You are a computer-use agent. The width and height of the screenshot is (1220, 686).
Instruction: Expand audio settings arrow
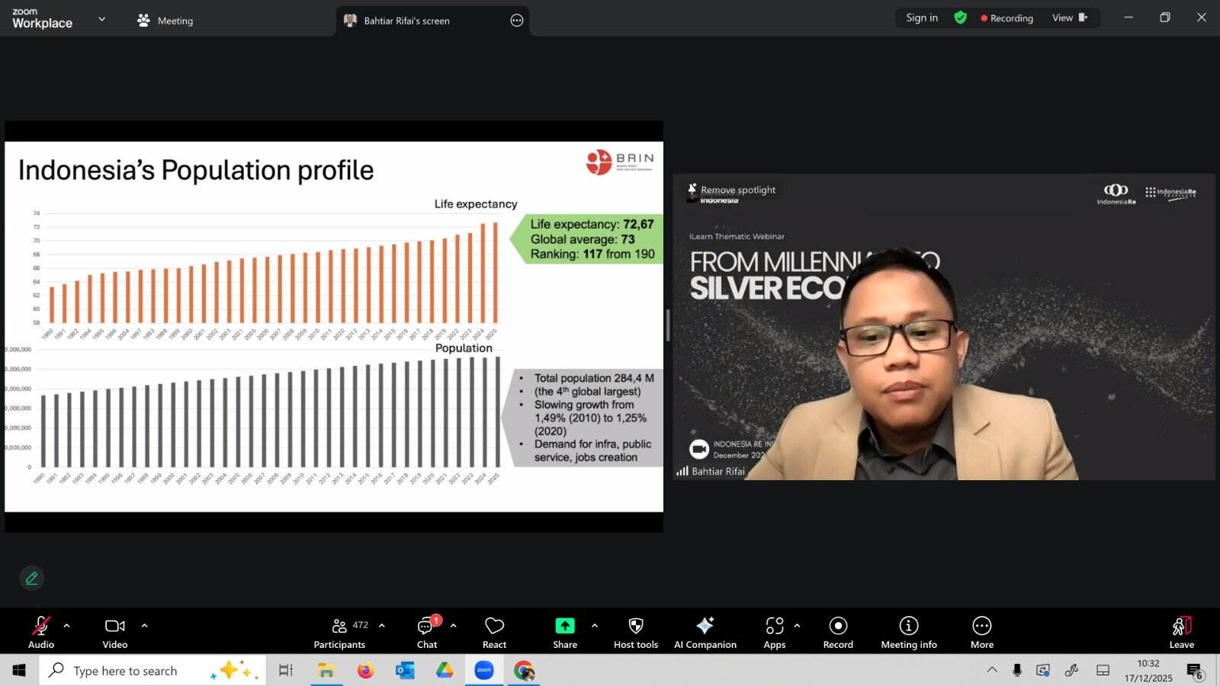(x=67, y=626)
